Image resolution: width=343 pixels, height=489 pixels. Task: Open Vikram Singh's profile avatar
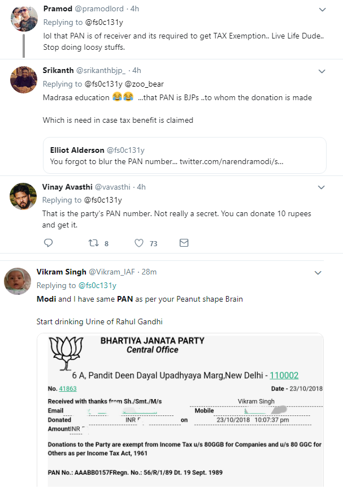click(x=18, y=281)
